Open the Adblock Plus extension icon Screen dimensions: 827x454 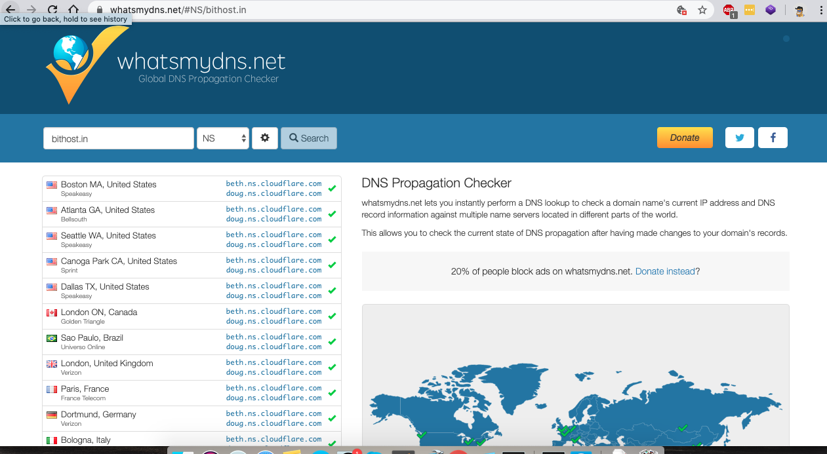(x=729, y=10)
